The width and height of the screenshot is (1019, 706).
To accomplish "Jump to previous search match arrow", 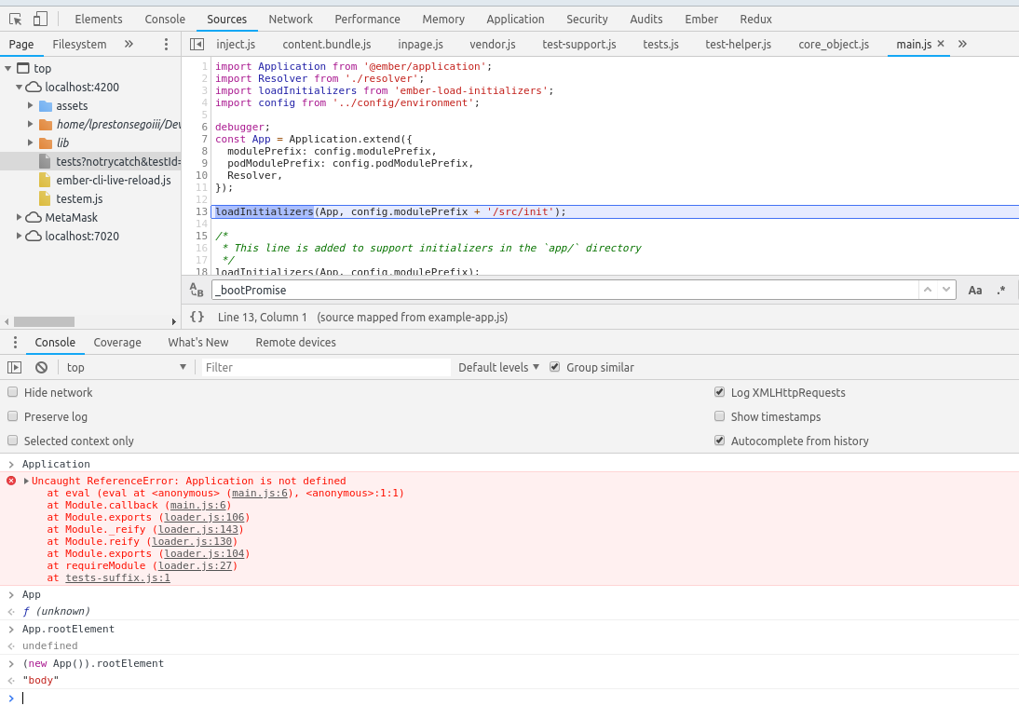I will point(928,290).
